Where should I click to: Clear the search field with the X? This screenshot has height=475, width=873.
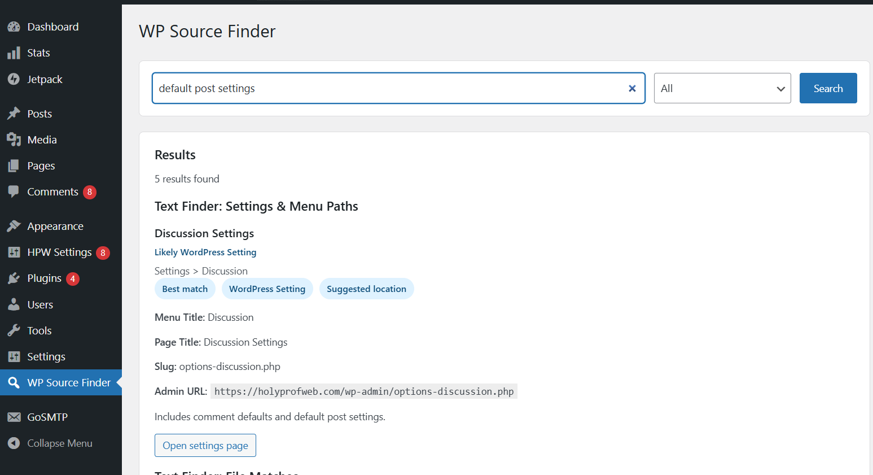[x=632, y=88]
